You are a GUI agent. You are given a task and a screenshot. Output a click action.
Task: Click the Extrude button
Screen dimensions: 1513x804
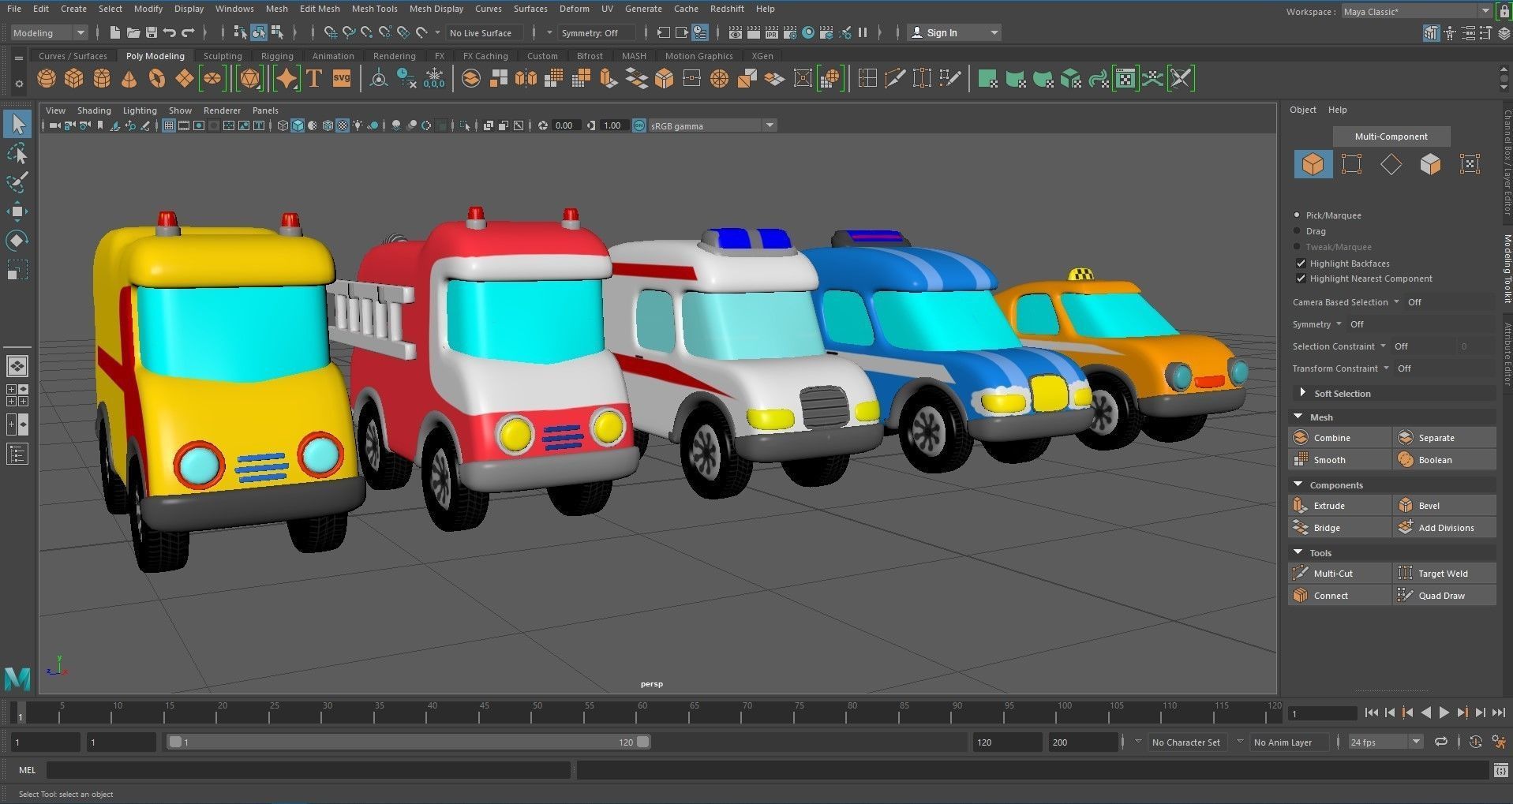coord(1339,505)
